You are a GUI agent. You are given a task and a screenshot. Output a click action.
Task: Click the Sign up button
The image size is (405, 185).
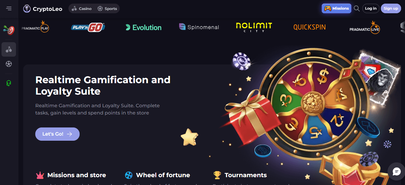(391, 8)
